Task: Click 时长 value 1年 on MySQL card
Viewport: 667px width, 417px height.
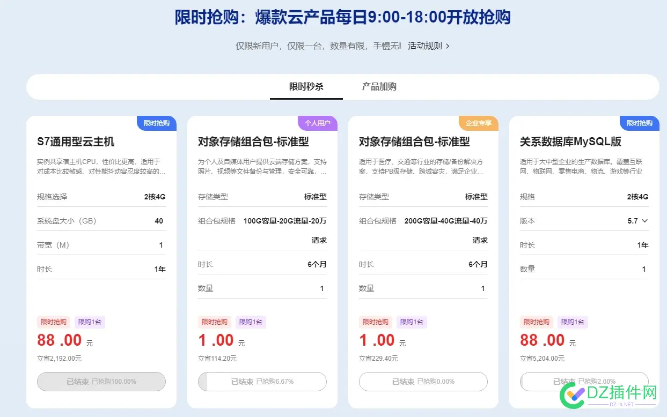Action: tap(643, 245)
